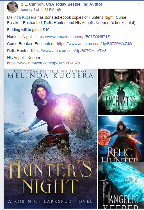
Task: Open the His Angelic Keeper Amazon link
Action: [x=44, y=63]
